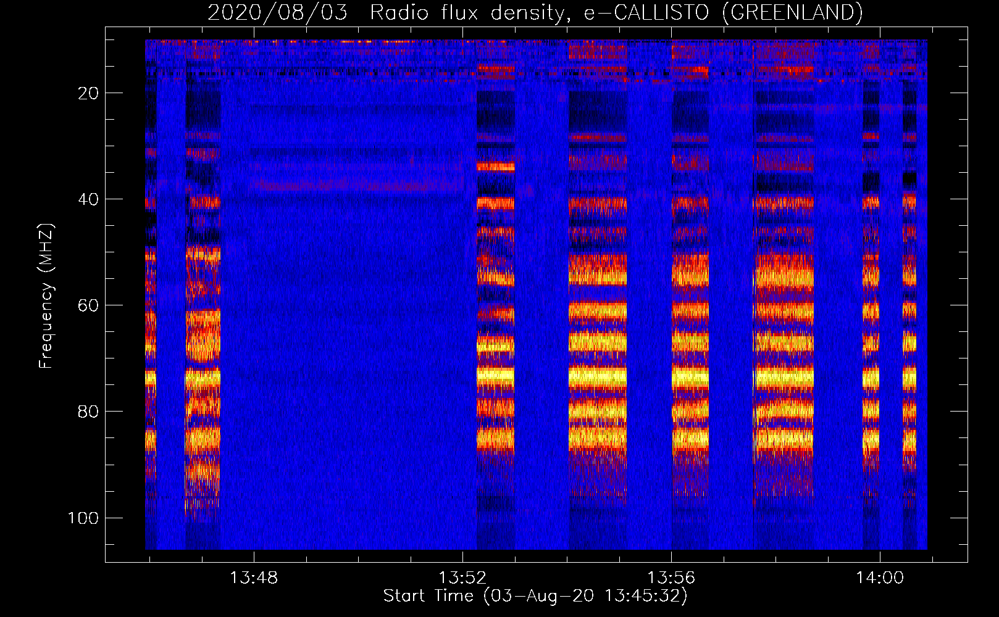The width and height of the screenshot is (999, 617).
Task: Click the y-axis tick label "100"
Action: [83, 518]
